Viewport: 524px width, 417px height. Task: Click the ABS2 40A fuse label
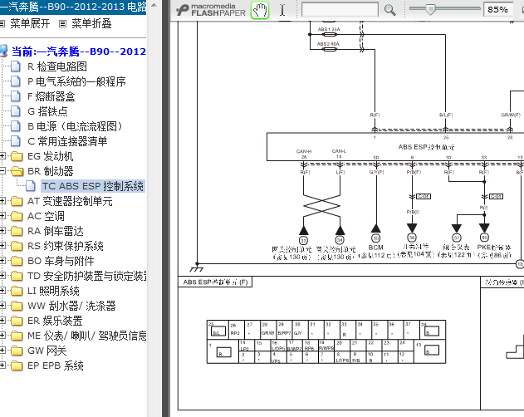pos(328,44)
